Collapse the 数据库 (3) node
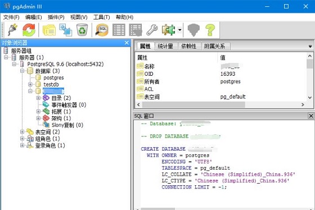The height and width of the screenshot is (210, 315). pos(22,71)
